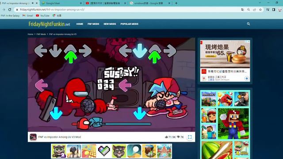Screen dimensions: 283x159
Task: Close the Google Meet tab
Action: pyautogui.click(x=81, y=3)
